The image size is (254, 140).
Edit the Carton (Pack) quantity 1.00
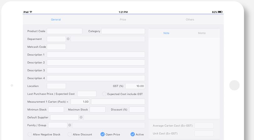pyautogui.click(x=80, y=102)
